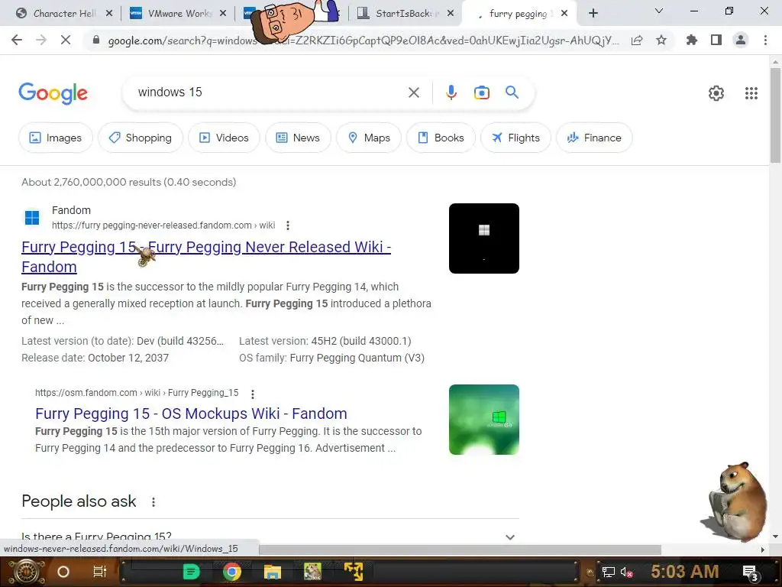Click the green OS Mockups thumbnail
782x587 pixels.
(483, 420)
